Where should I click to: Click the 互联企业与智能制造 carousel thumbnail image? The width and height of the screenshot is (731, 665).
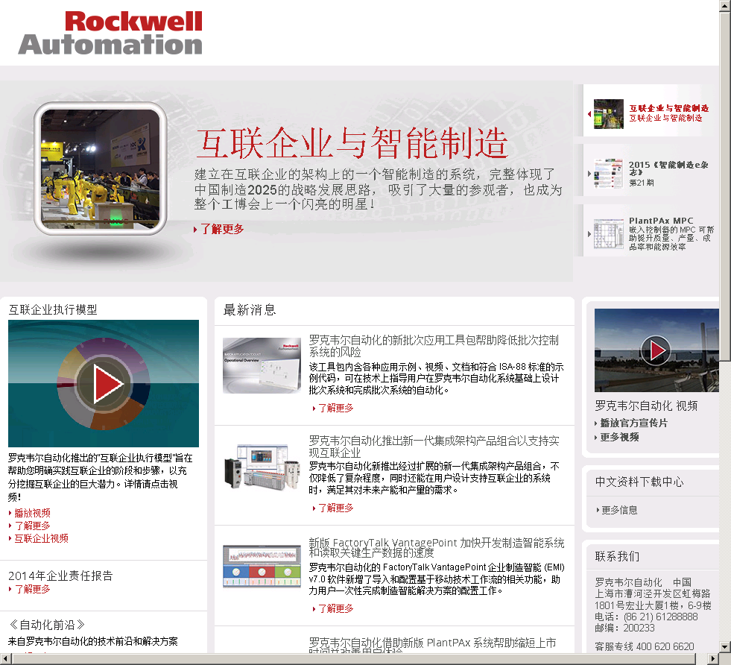(x=608, y=114)
